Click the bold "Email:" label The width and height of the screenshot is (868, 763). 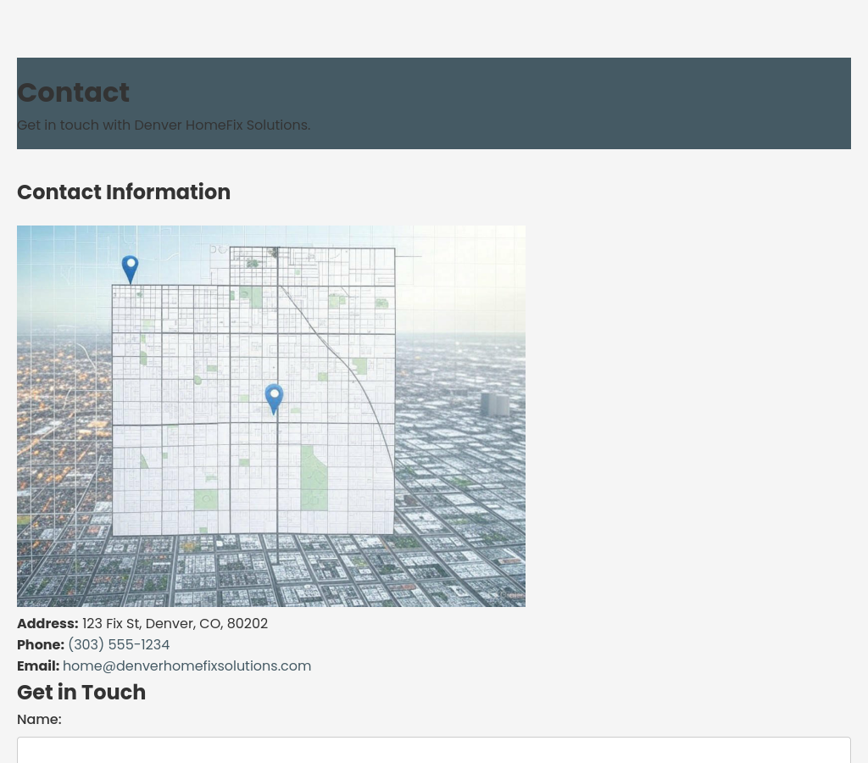coord(38,666)
